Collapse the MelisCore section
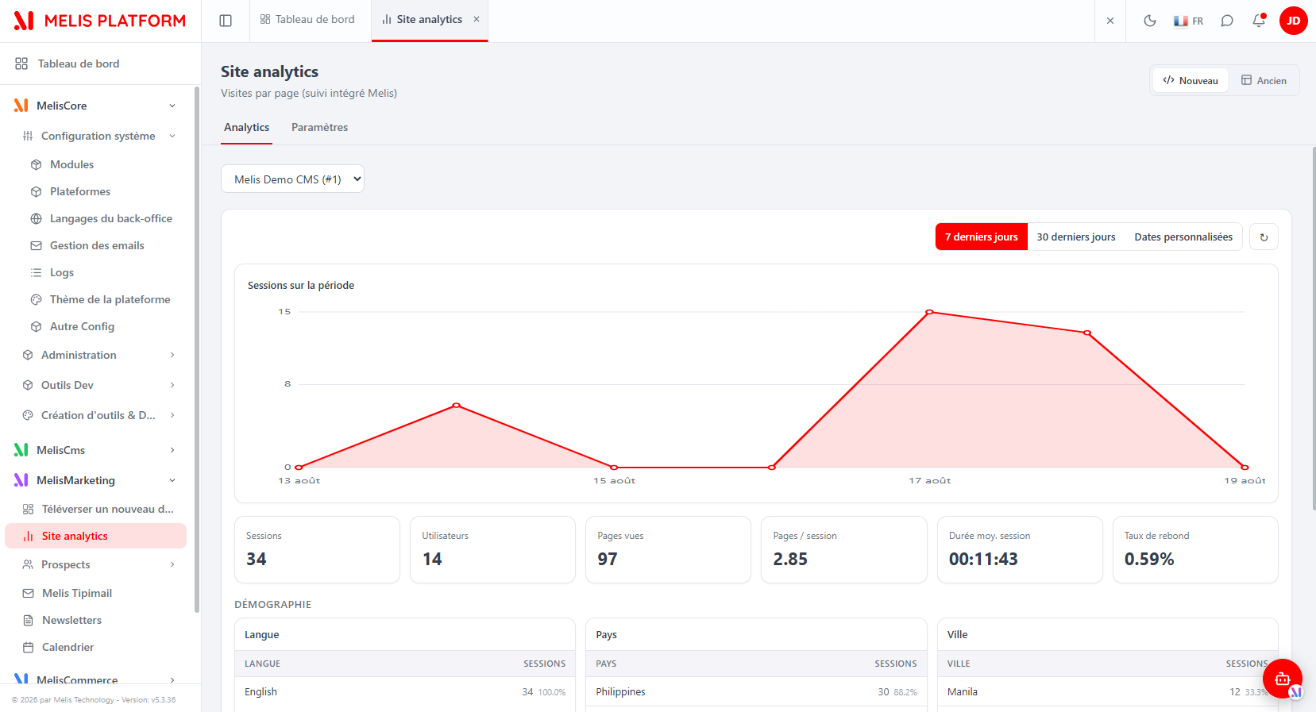This screenshot has width=1316, height=712. (172, 106)
